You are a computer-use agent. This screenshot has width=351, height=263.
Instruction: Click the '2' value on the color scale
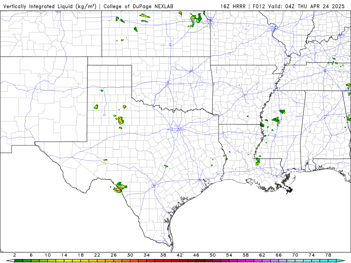coord(14,255)
